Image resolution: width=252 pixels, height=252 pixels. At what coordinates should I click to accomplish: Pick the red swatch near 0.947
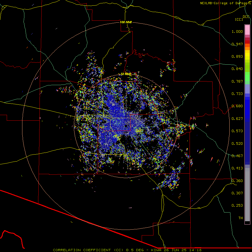(247, 42)
